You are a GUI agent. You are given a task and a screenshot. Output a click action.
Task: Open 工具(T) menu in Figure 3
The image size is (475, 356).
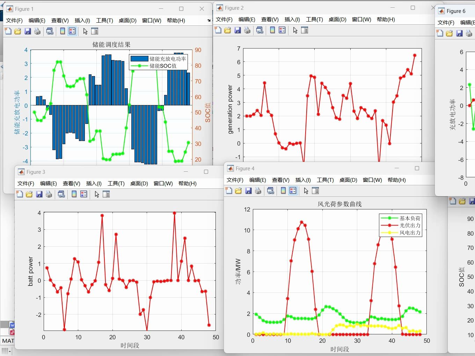116,183
